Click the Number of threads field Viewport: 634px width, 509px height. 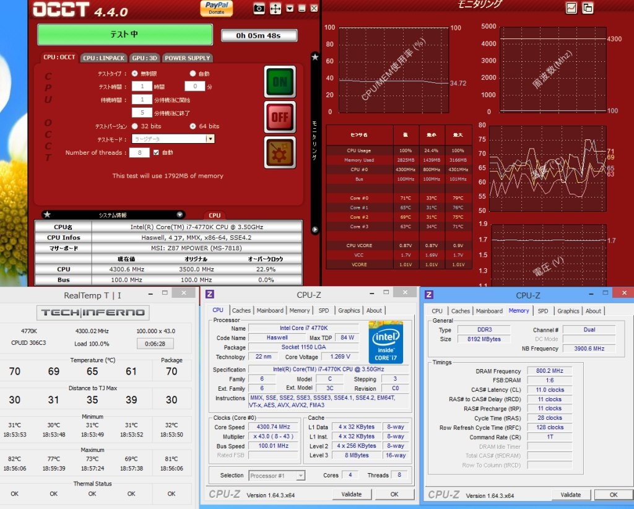[x=139, y=152]
